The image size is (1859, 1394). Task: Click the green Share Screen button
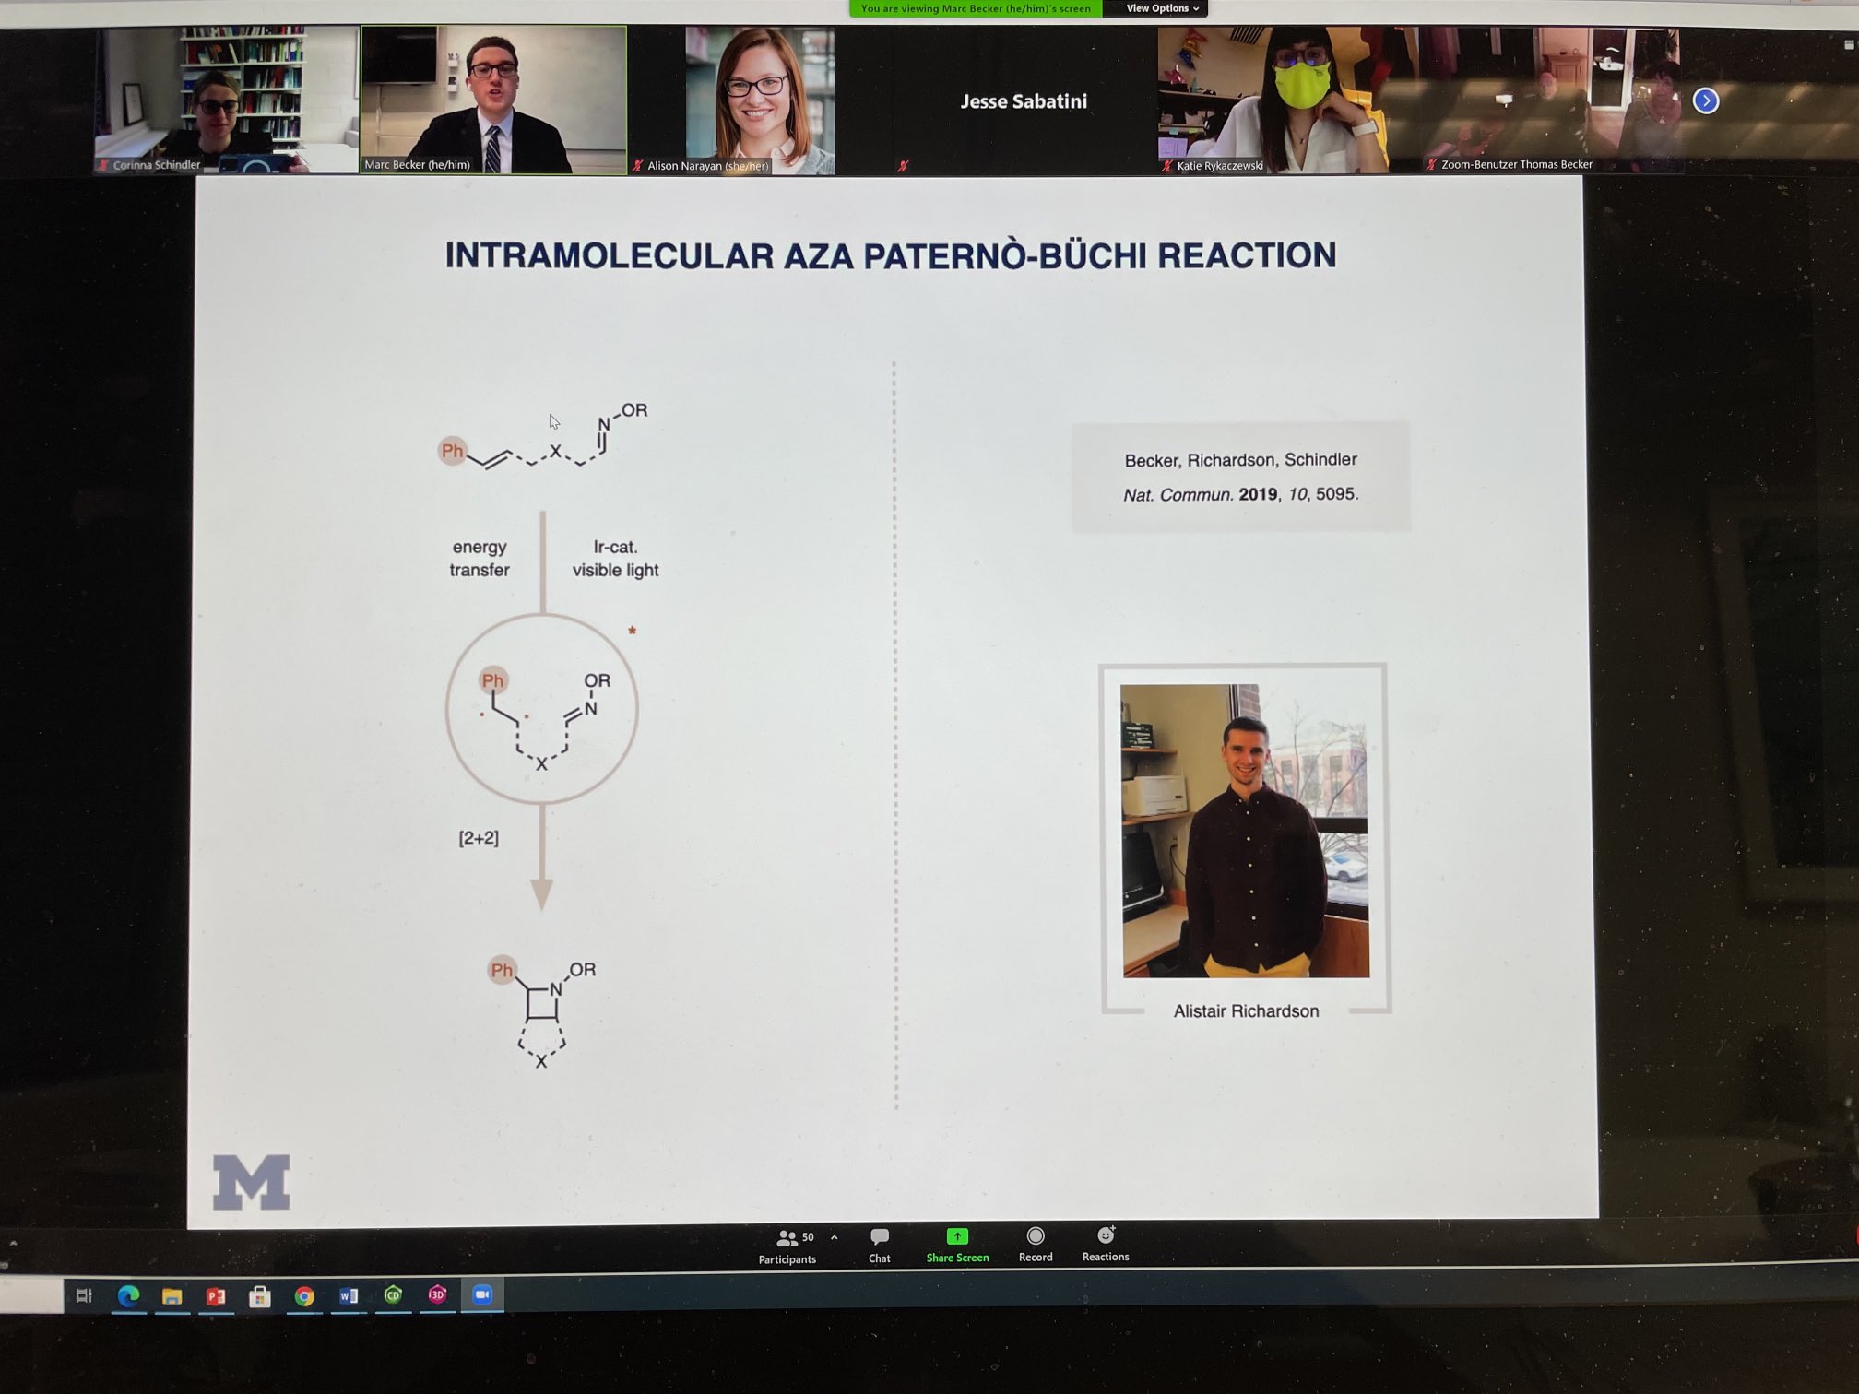coord(957,1244)
